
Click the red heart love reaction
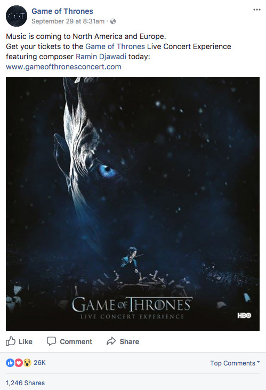19,363
